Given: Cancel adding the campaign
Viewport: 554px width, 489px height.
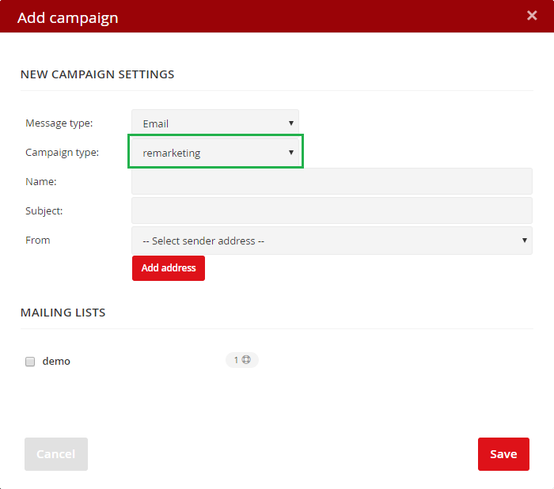Looking at the screenshot, I should tap(55, 454).
